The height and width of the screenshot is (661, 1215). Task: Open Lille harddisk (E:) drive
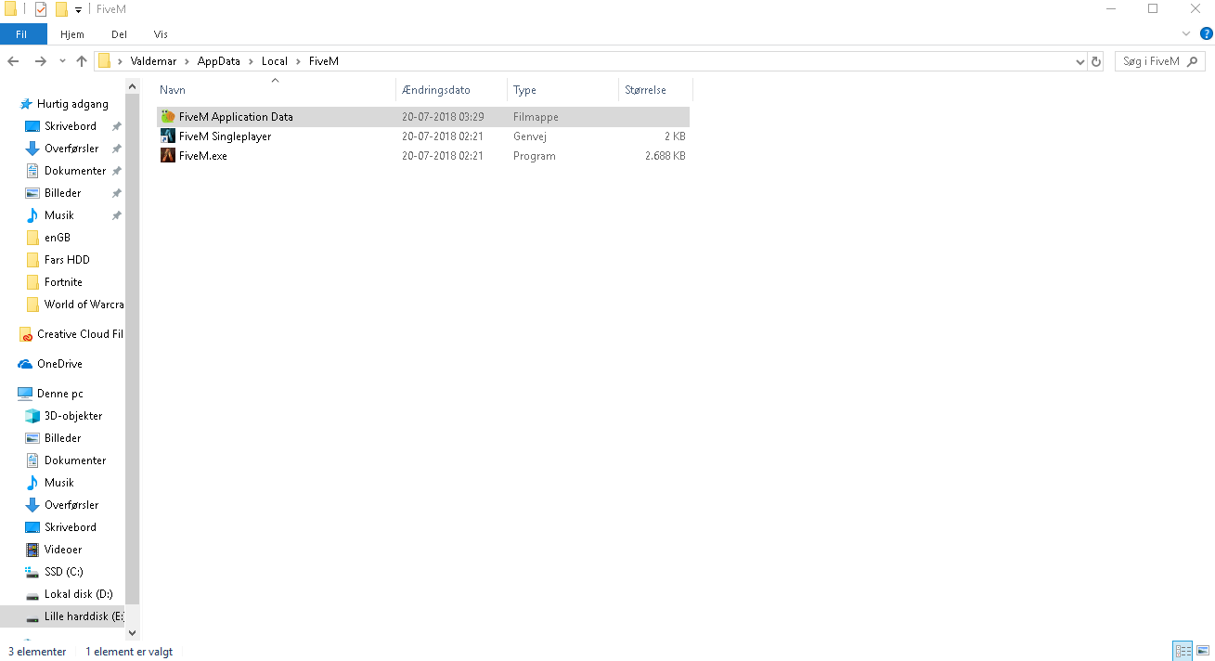coord(84,616)
